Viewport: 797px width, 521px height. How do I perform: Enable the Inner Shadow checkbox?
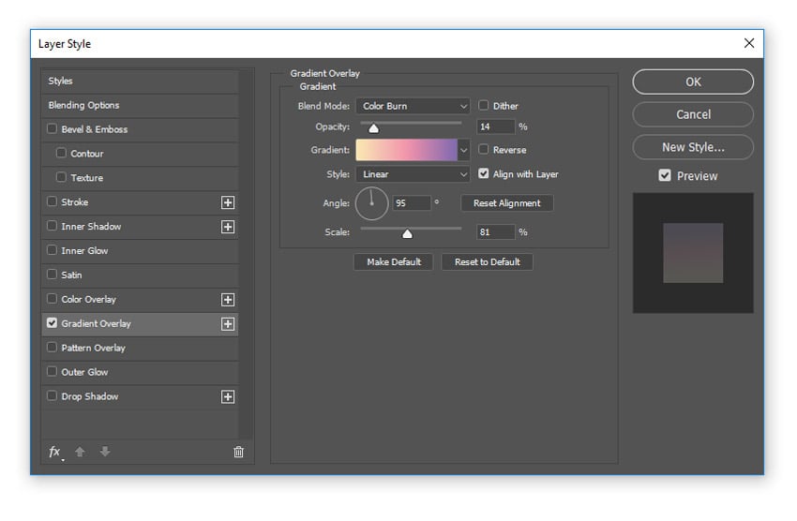[52, 226]
